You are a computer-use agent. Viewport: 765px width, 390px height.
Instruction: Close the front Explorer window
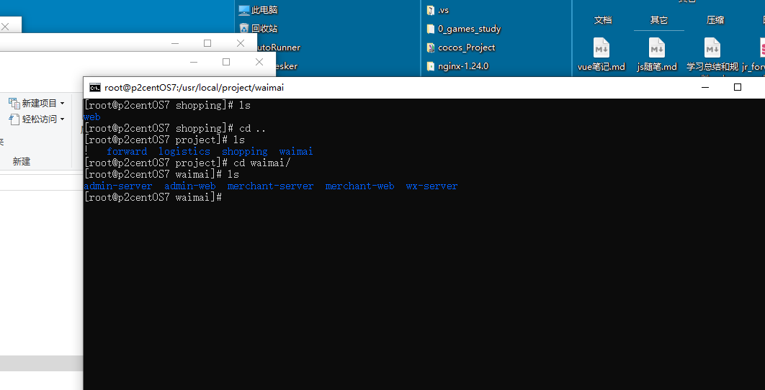[x=259, y=62]
